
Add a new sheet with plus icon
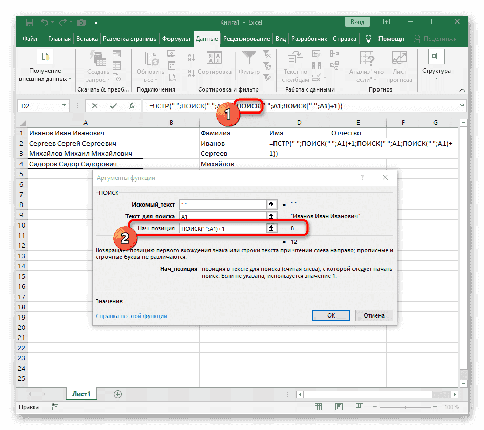click(118, 394)
